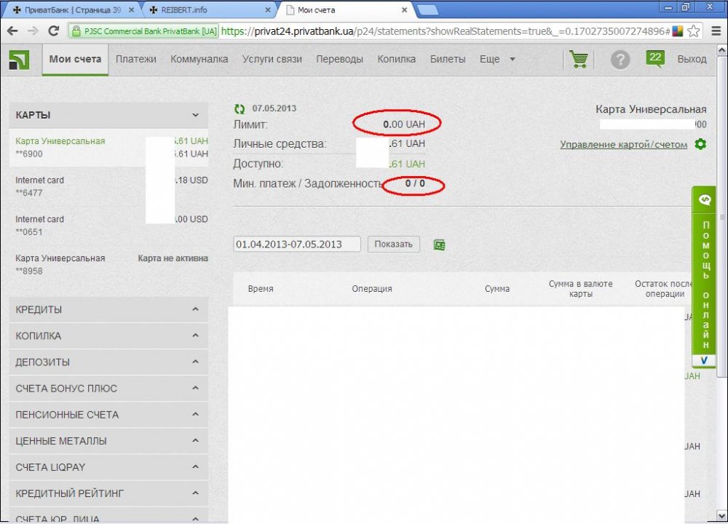The width and height of the screenshot is (728, 524).
Task: Open the messages icon showing 22
Action: [x=655, y=58]
